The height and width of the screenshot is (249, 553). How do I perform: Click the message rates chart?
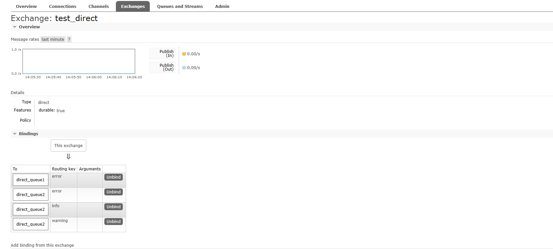[79, 61]
